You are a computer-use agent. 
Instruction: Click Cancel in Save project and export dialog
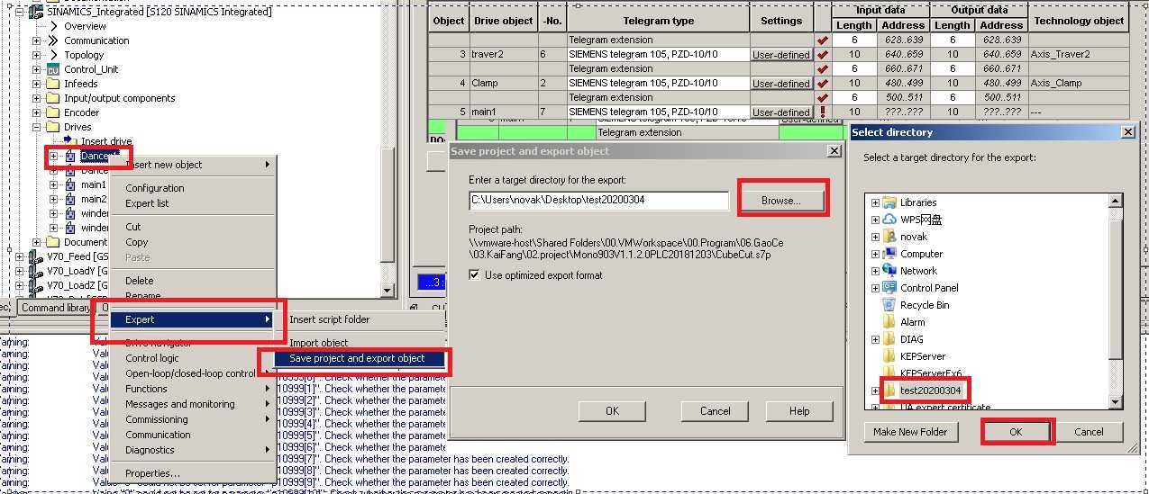click(x=715, y=411)
